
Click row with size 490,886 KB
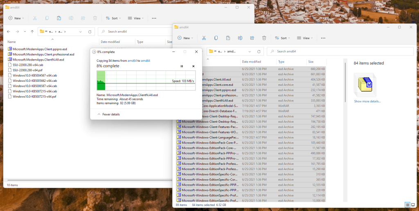coord(251,153)
